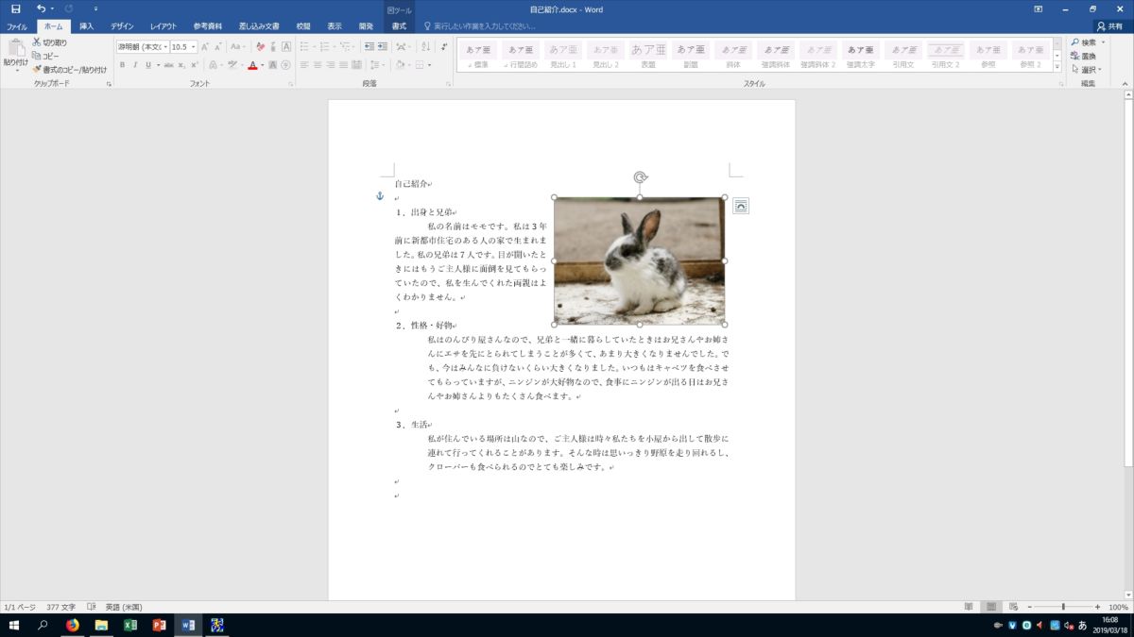Image resolution: width=1134 pixels, height=637 pixels.
Task: Open the Quick Access Toolbar customize arrow
Action: [x=95, y=8]
